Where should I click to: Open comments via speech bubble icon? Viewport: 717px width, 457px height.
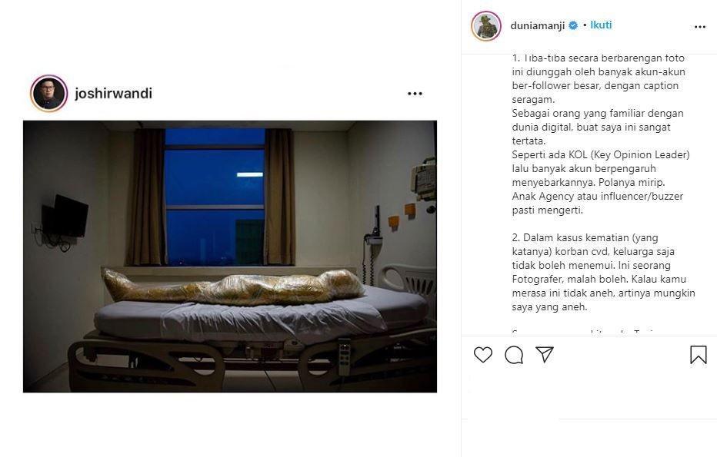(x=514, y=355)
